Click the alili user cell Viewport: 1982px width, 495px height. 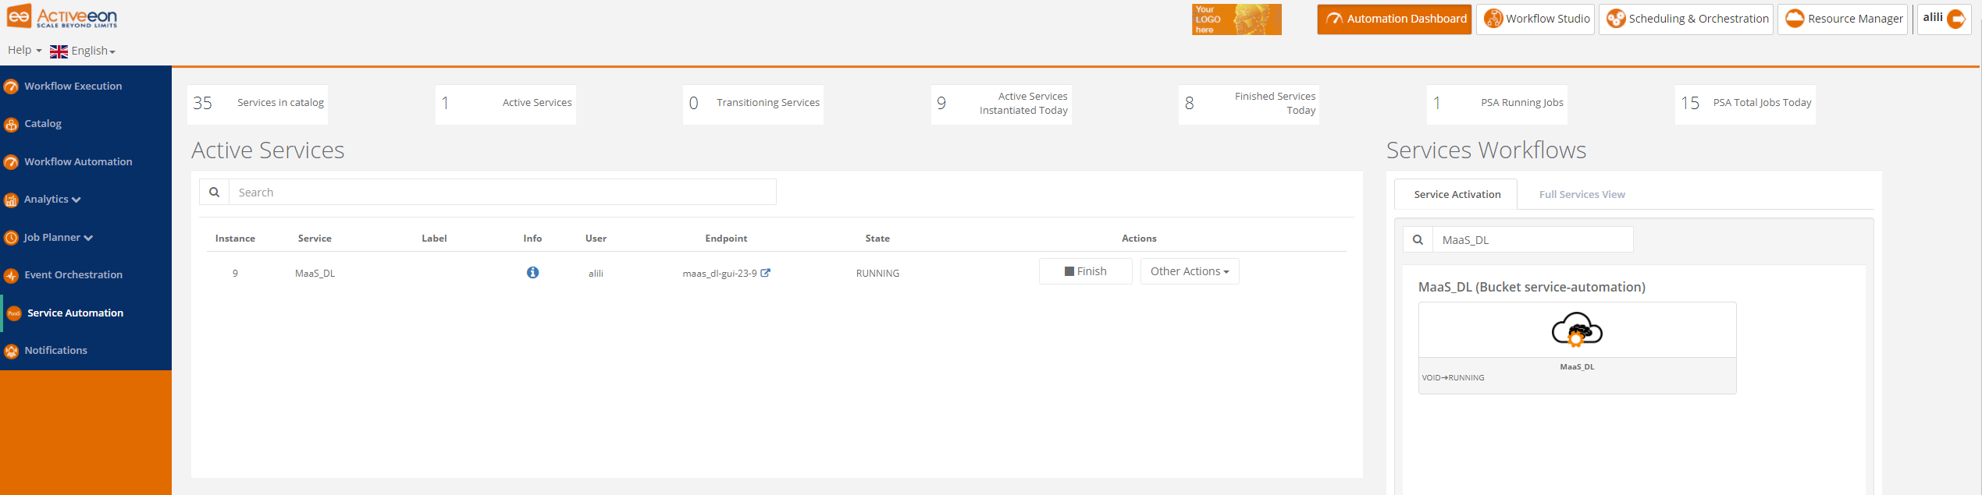(x=596, y=274)
